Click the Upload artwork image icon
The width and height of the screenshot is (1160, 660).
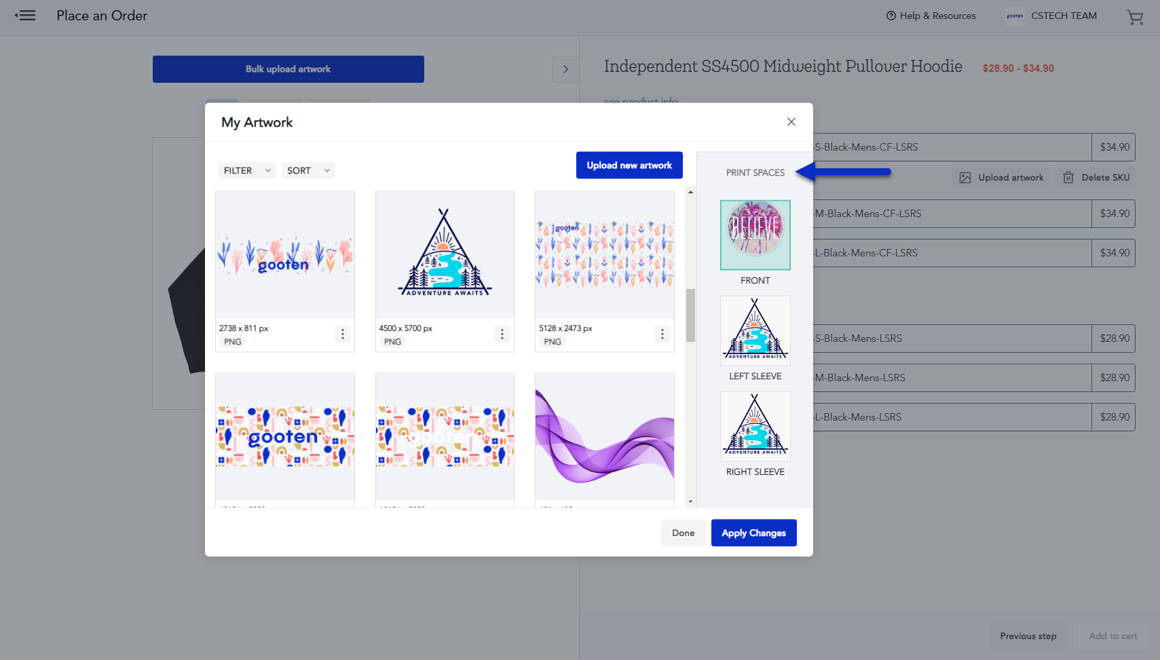click(965, 178)
